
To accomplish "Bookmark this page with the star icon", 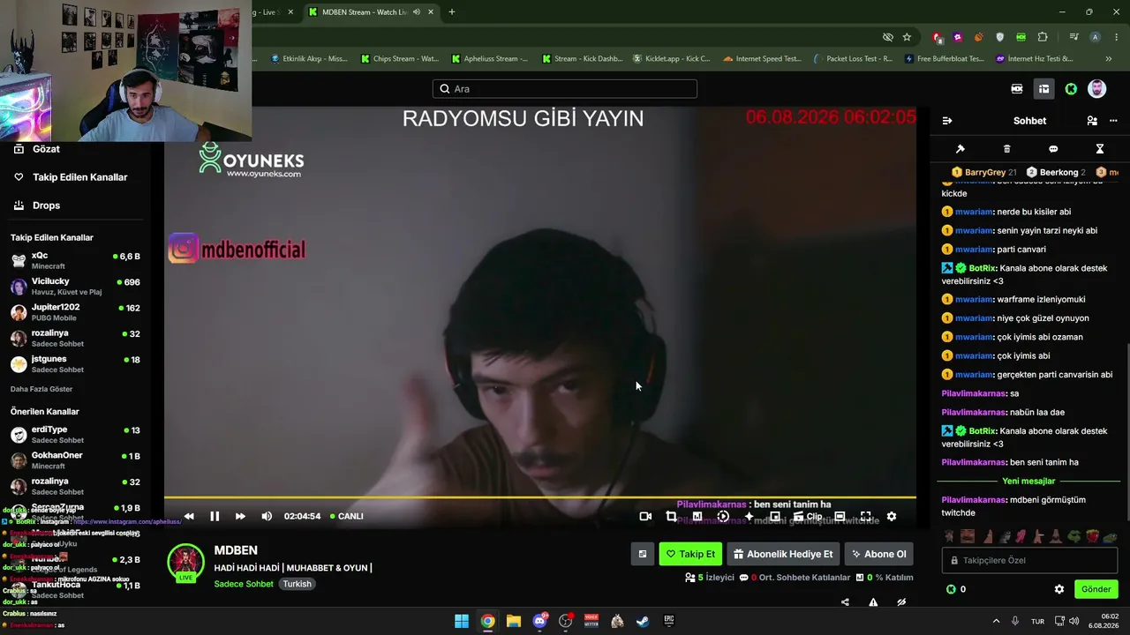I will (x=907, y=37).
